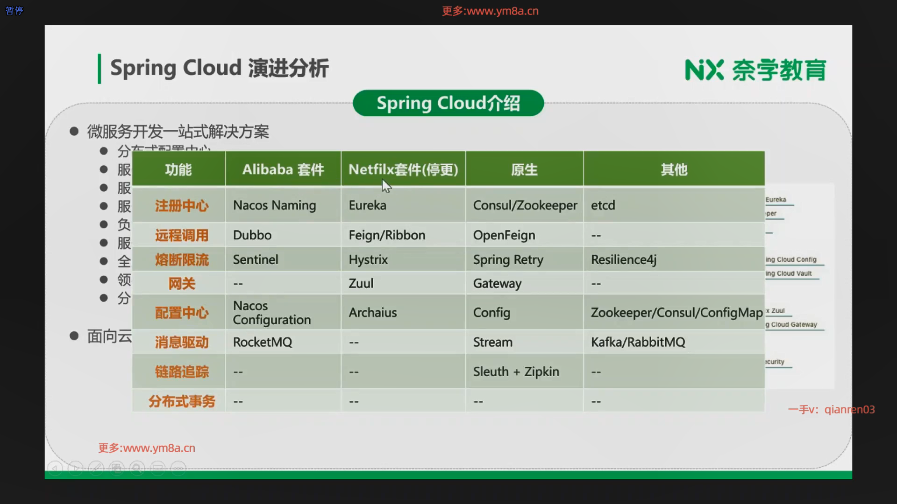The width and height of the screenshot is (897, 504).
Task: Click the Spring Cloud Config underlined text
Action: coord(791,259)
